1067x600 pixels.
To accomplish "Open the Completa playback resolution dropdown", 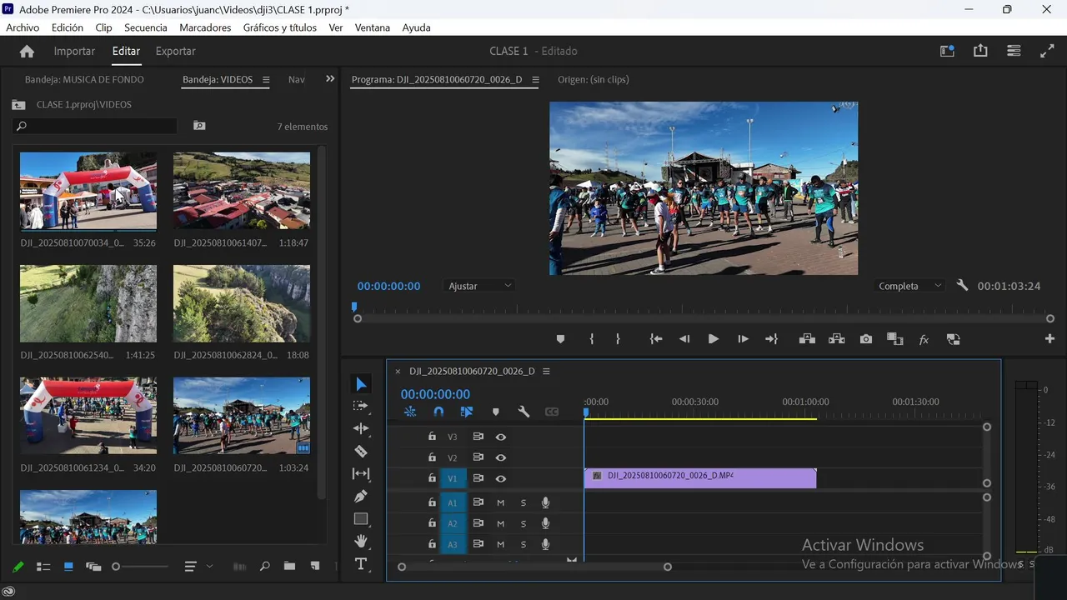I will 909,286.
